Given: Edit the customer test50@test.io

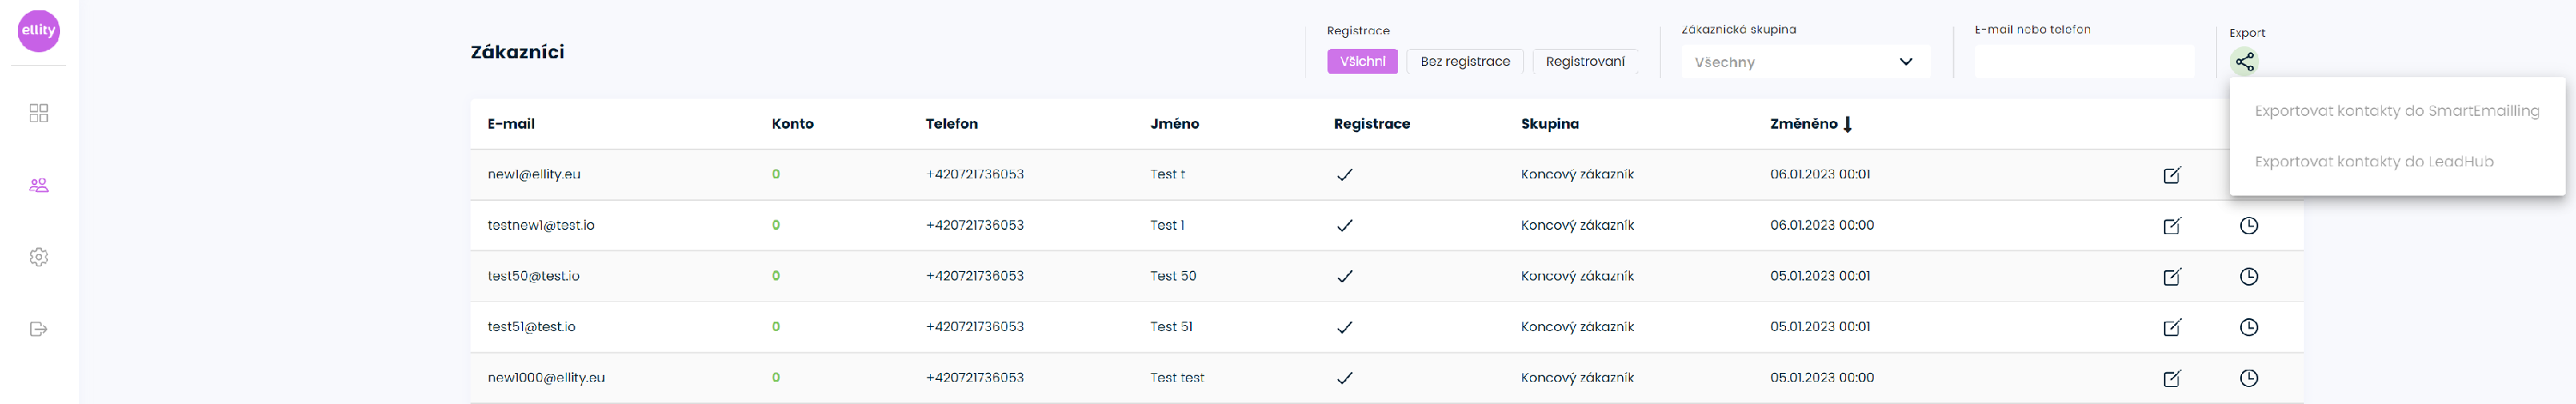Looking at the screenshot, I should pos(2171,277).
